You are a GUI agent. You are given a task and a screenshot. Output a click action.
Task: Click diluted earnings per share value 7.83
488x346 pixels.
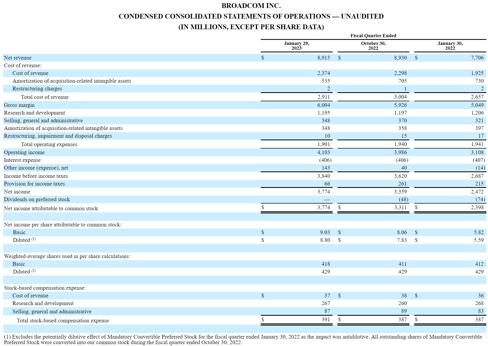[x=402, y=240]
